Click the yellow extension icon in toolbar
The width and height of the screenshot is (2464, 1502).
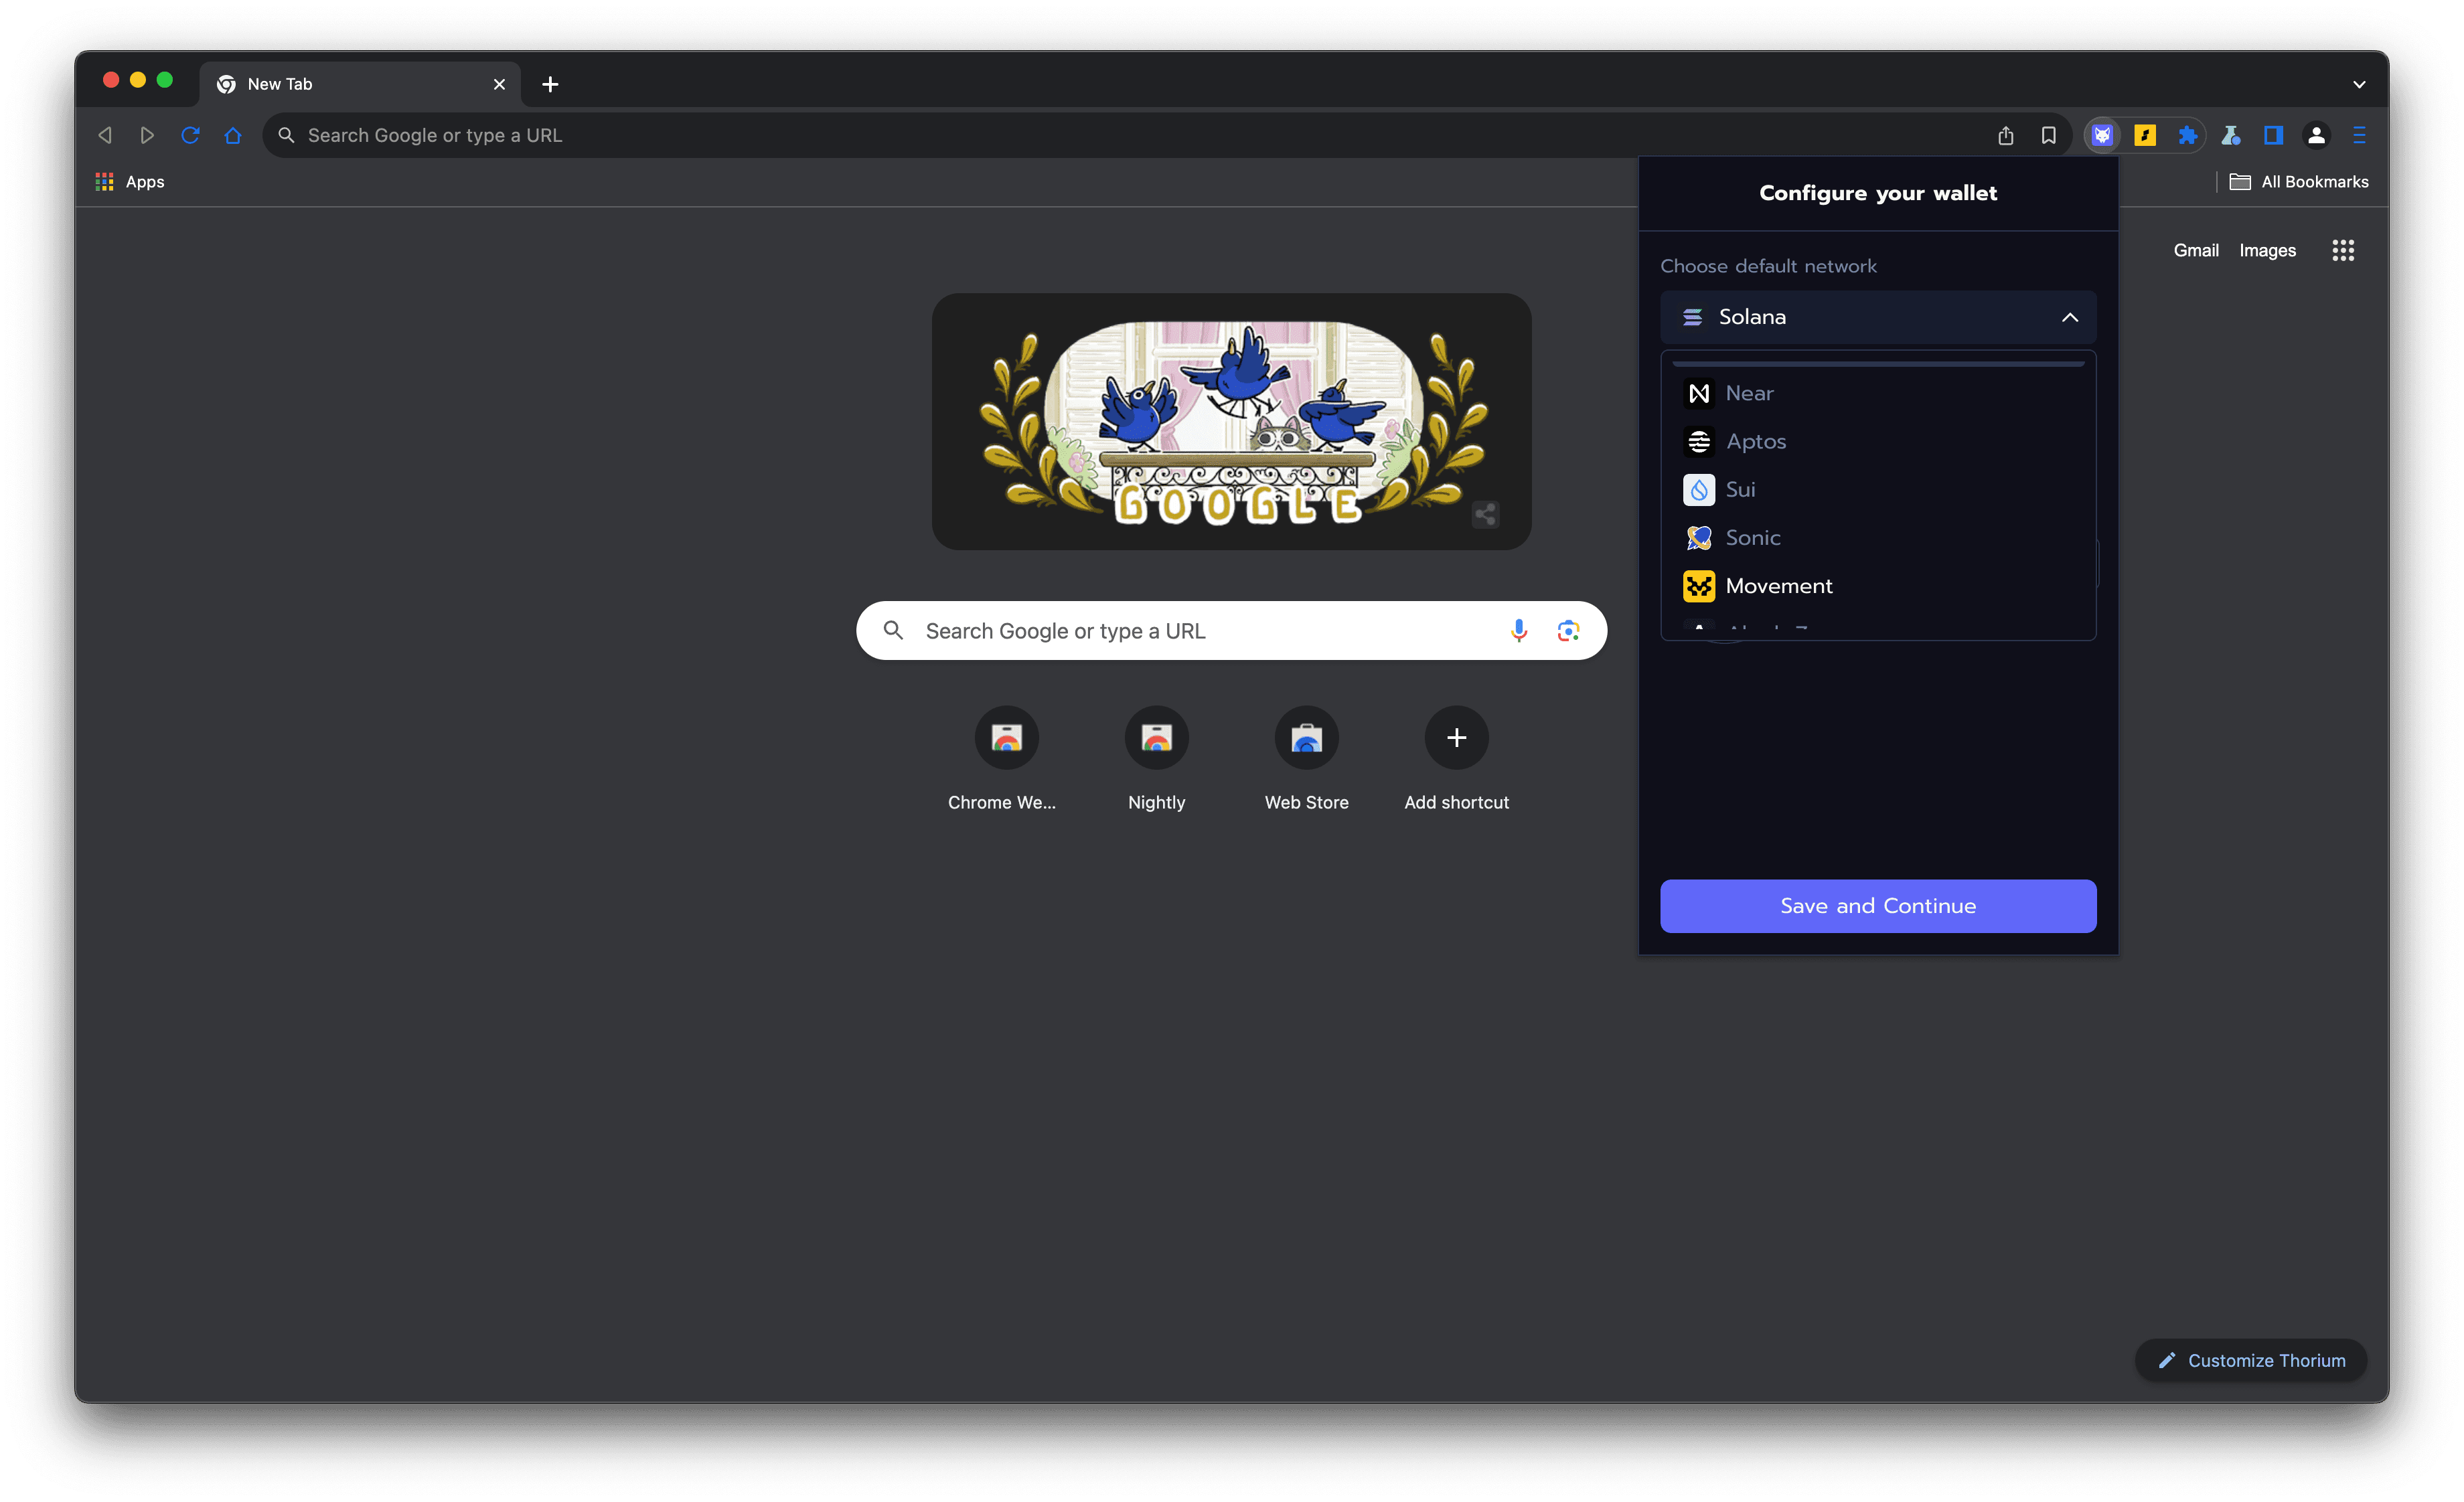click(x=2145, y=135)
